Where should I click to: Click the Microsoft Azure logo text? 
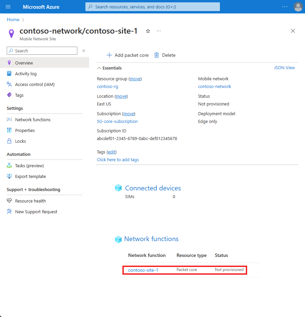41,7
